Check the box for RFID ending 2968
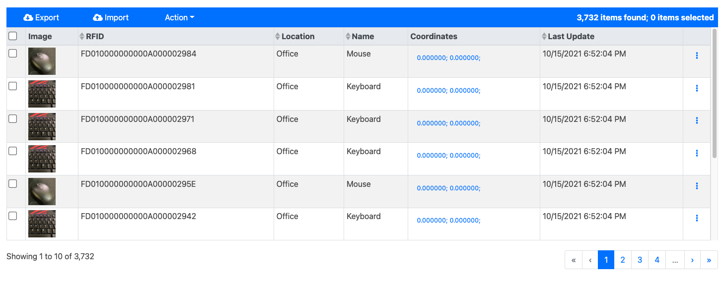The height and width of the screenshot is (284, 725). pyautogui.click(x=13, y=151)
